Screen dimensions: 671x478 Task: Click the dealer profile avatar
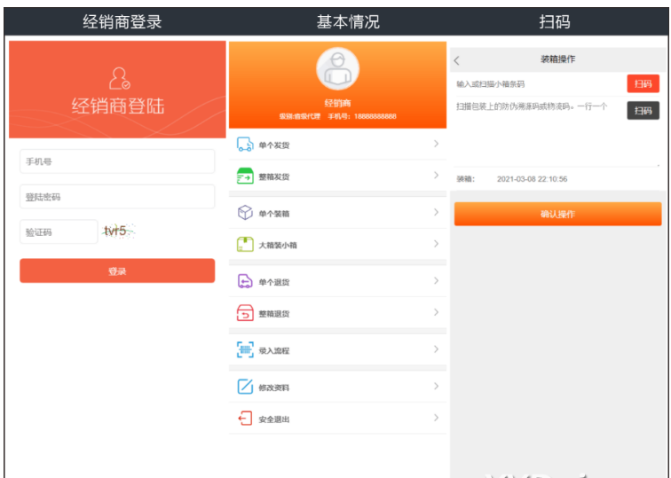(337, 69)
